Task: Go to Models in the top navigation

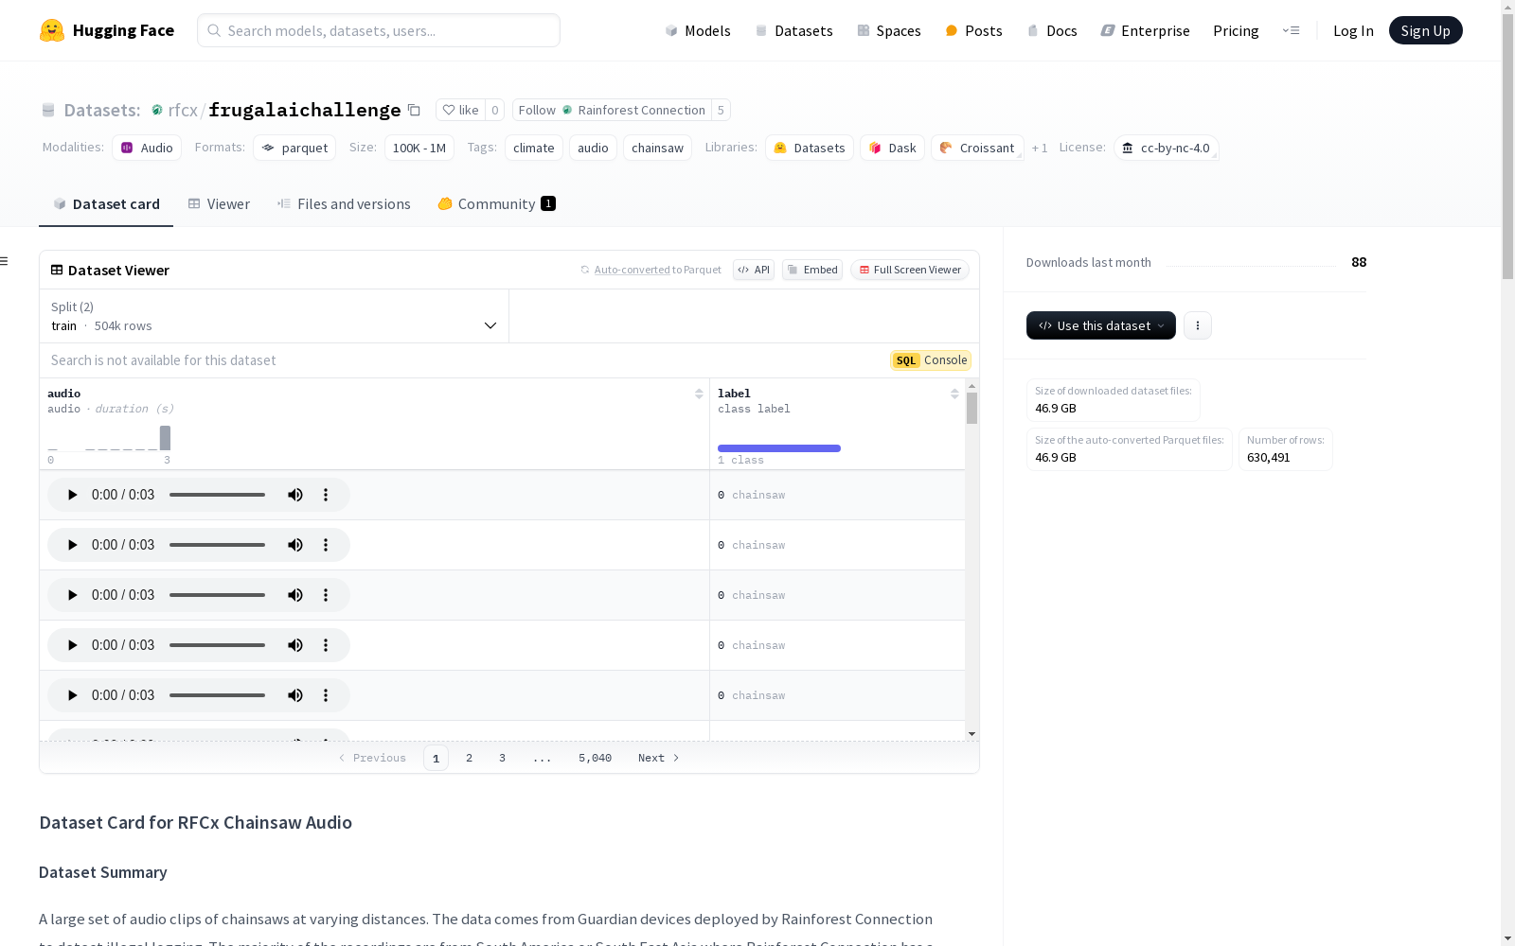Action: pyautogui.click(x=698, y=30)
